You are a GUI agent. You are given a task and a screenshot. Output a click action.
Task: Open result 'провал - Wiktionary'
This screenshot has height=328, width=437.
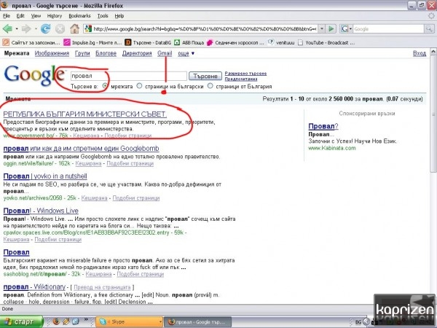click(34, 286)
